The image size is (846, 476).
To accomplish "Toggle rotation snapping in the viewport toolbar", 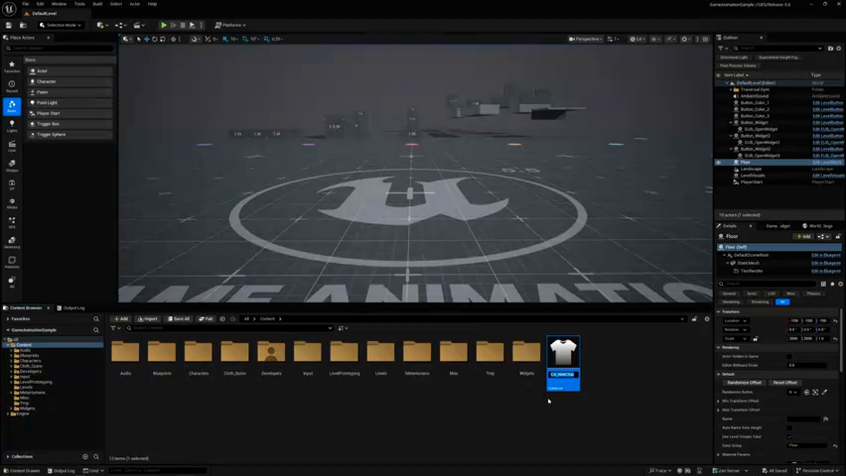I will pos(245,39).
